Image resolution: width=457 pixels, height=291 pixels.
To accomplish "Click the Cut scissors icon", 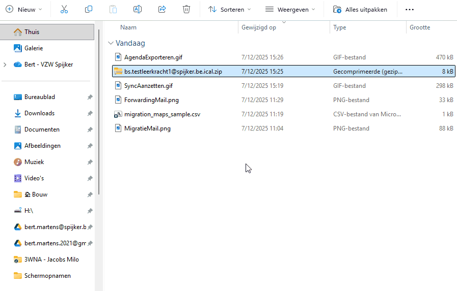I will click(64, 9).
